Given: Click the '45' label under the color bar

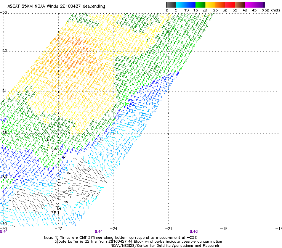Looking at the screenshot, I should [254, 10].
